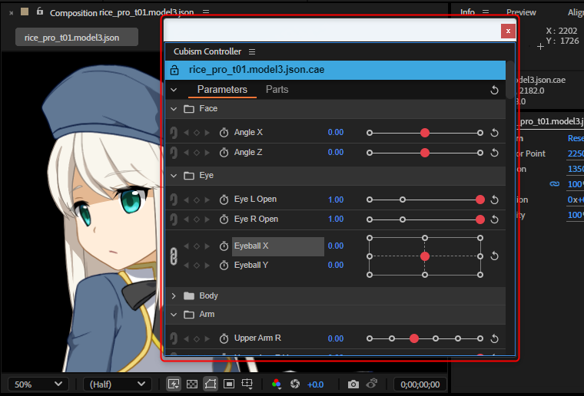Toggle the transparency grid button

click(192, 384)
